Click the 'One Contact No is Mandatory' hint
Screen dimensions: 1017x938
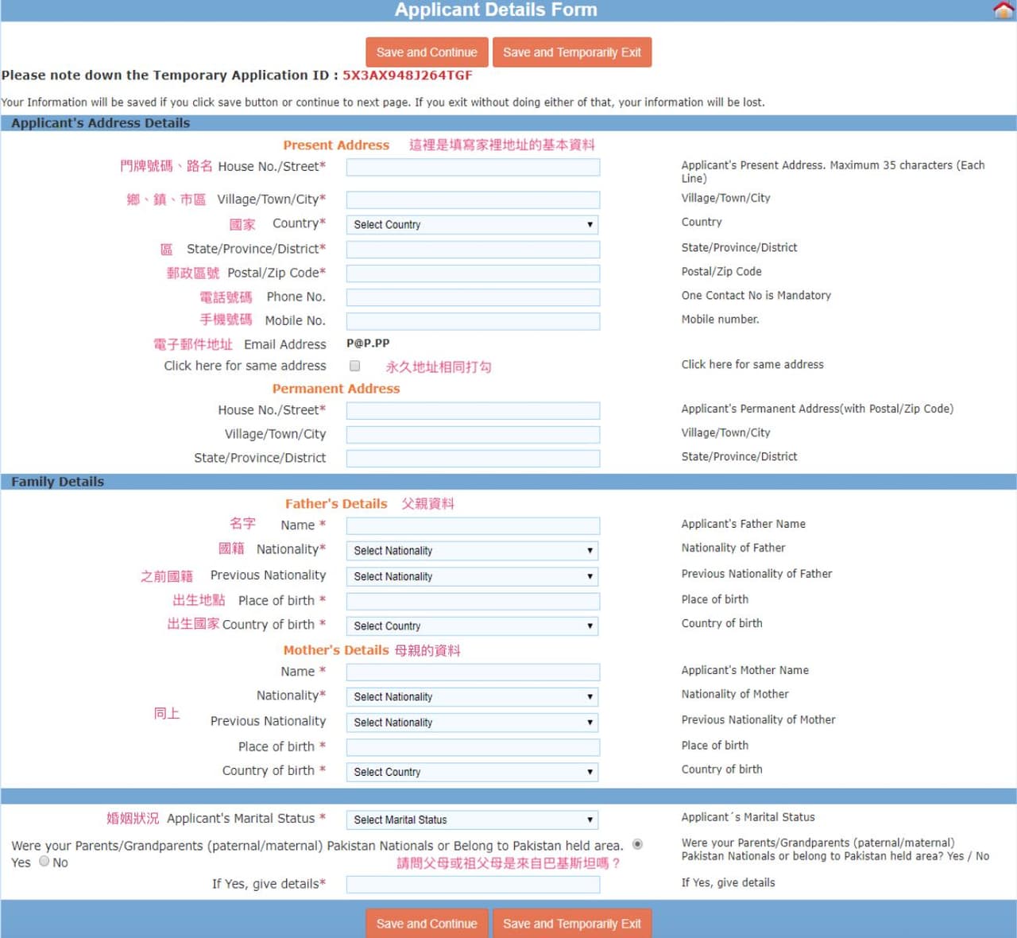tap(756, 296)
